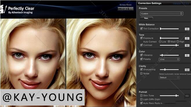Toggle the Contrast checkbox
The image size is (191, 107).
pos(141,45)
